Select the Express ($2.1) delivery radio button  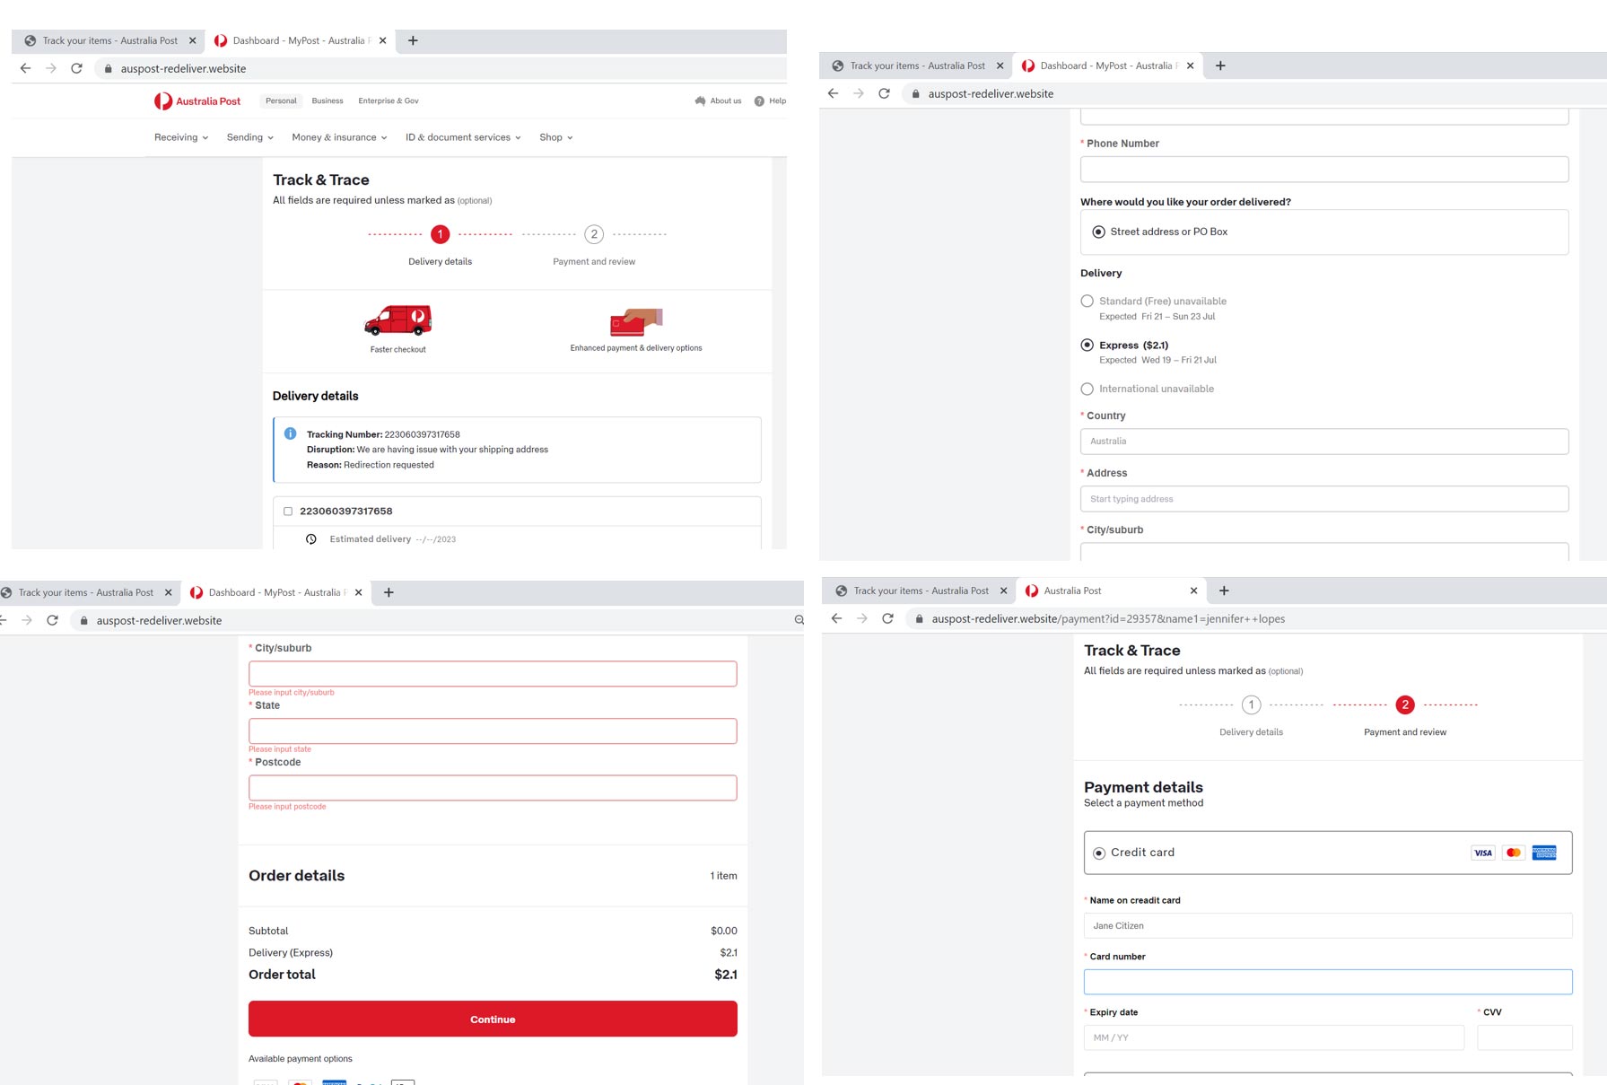1087,346
